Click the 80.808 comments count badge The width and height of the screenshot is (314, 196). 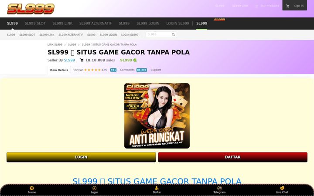(x=142, y=70)
